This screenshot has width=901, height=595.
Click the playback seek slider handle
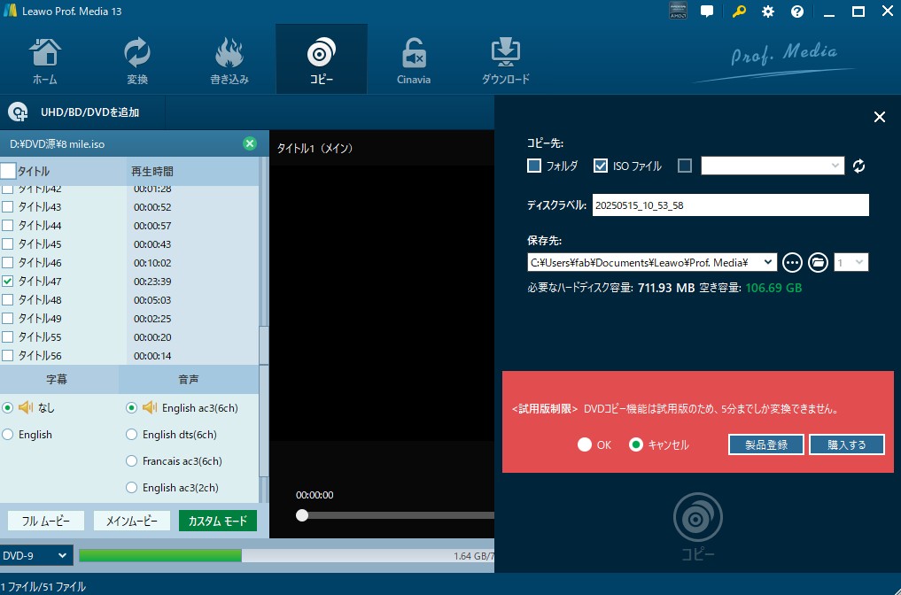pos(302,515)
